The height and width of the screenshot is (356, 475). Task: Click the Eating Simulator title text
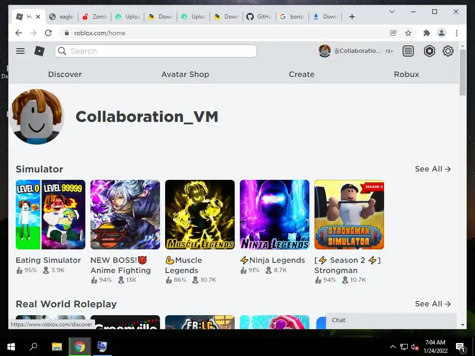(x=48, y=260)
